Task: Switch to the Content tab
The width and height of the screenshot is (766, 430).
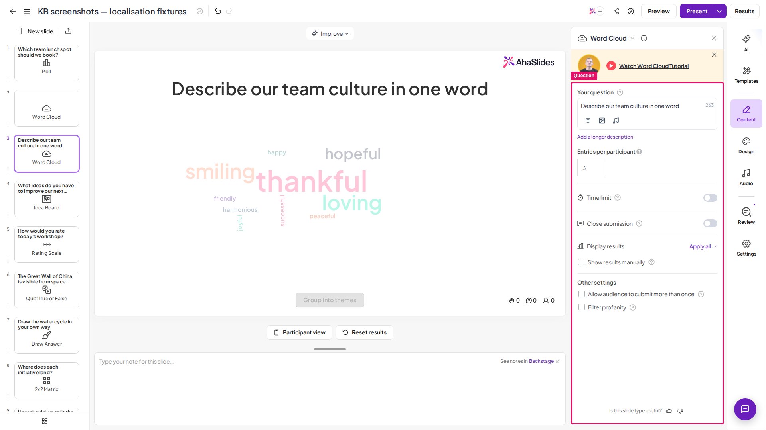Action: click(x=746, y=113)
